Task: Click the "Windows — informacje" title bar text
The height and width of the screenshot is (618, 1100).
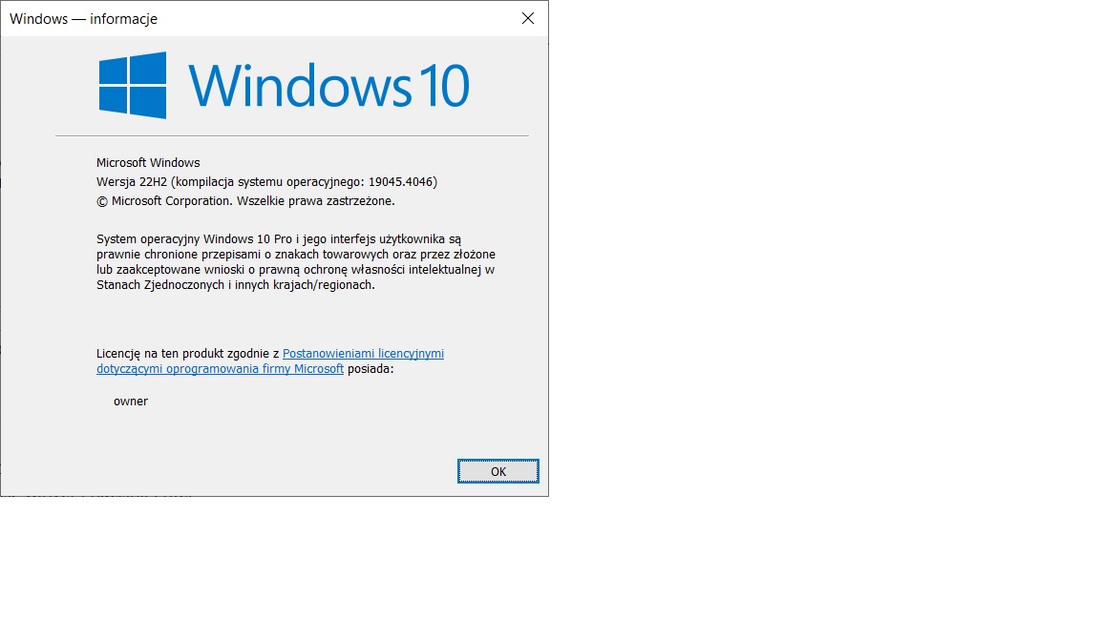Action: tap(83, 19)
